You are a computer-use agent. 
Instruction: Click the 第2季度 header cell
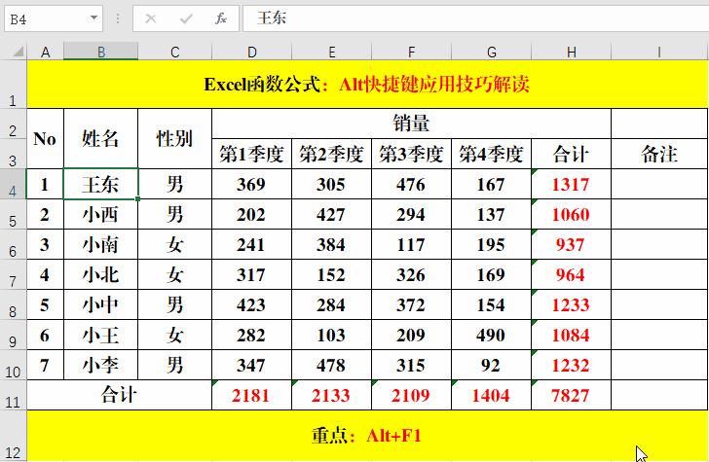[331, 154]
